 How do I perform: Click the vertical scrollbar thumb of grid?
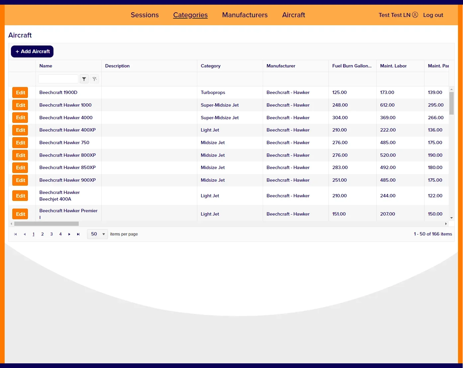pyautogui.click(x=451, y=103)
